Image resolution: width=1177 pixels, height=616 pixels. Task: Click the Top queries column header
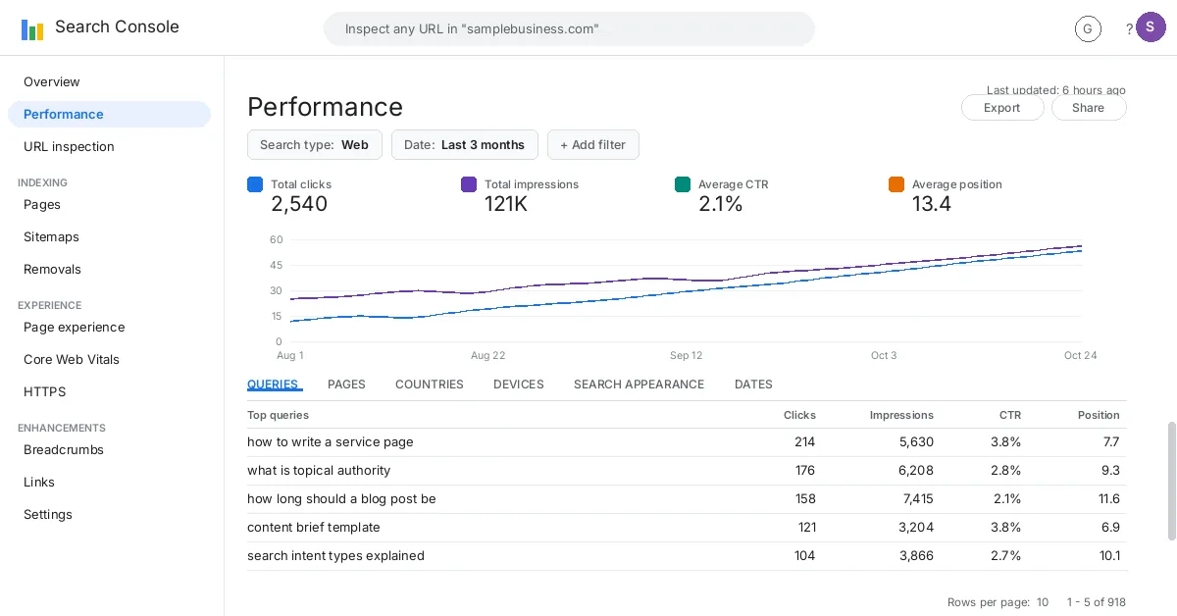click(x=278, y=415)
